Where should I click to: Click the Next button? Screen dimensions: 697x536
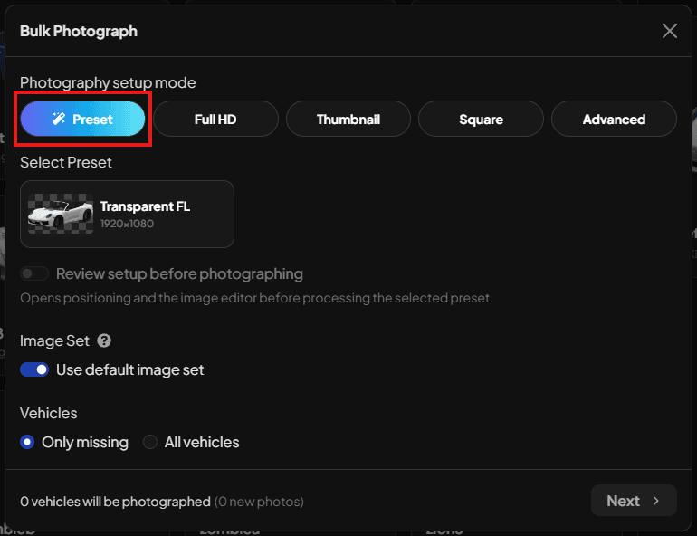pyautogui.click(x=634, y=501)
